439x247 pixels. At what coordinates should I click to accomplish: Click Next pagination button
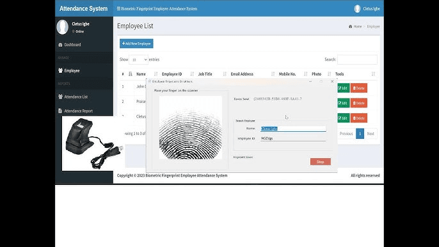pos(371,134)
